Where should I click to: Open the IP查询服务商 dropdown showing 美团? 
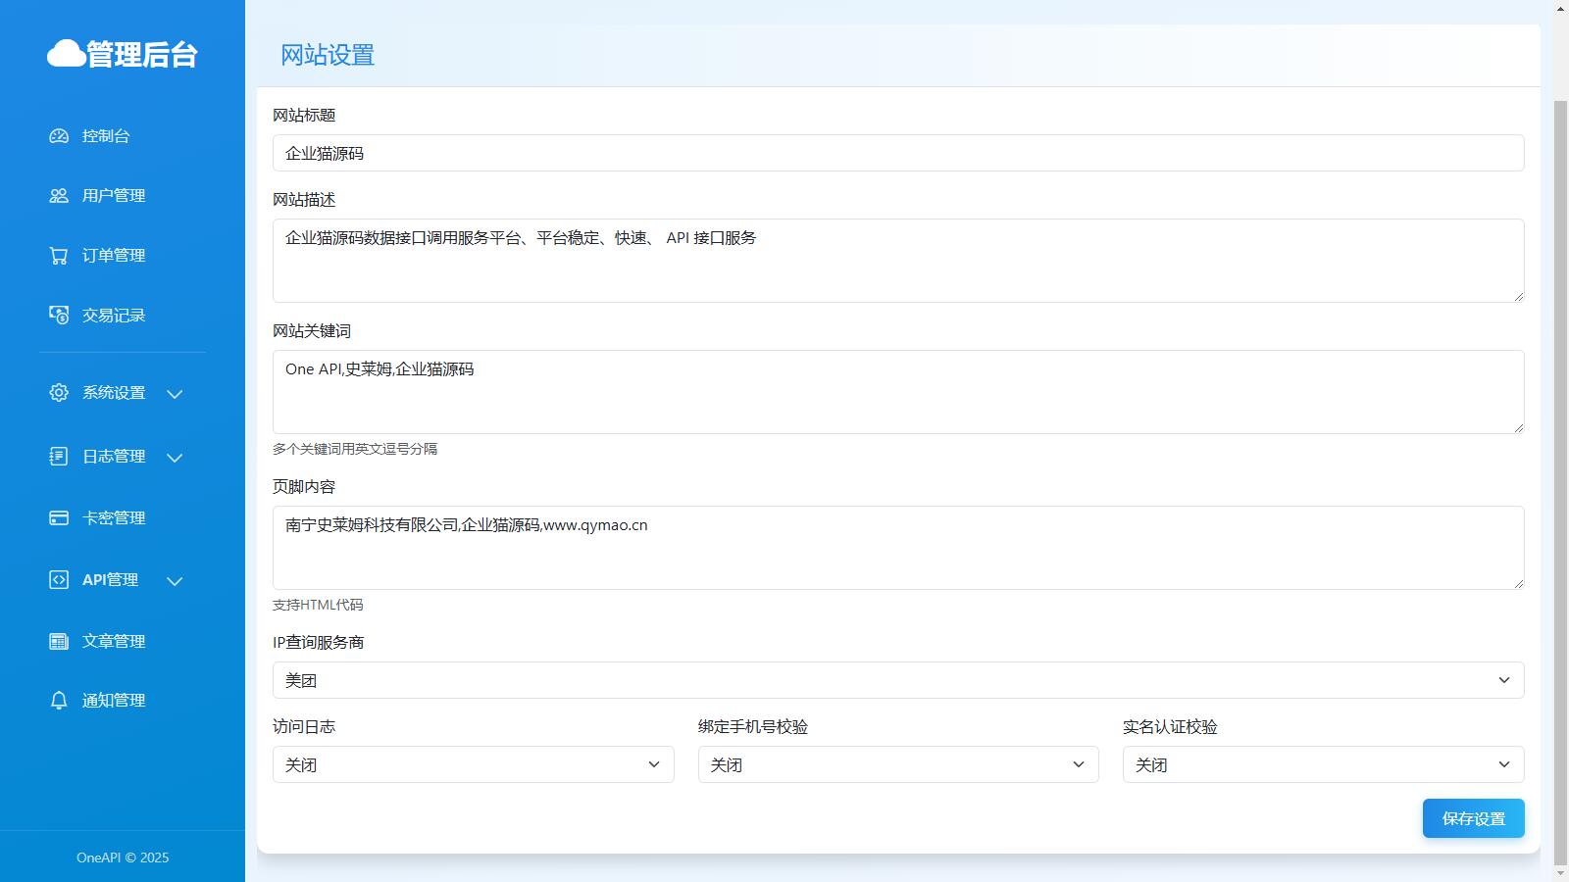897,680
